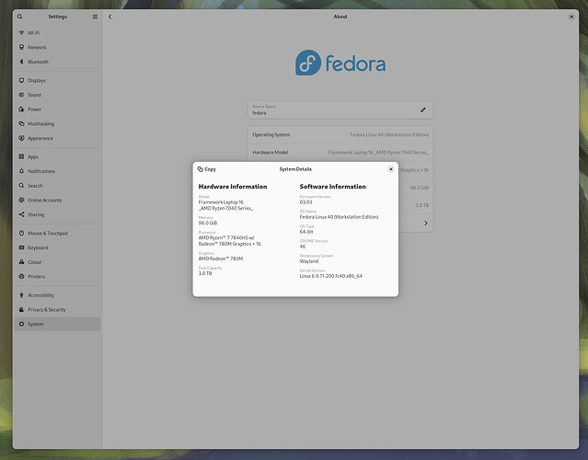Click the Multitasking icon in sidebar
588x460 pixels.
(x=21, y=123)
